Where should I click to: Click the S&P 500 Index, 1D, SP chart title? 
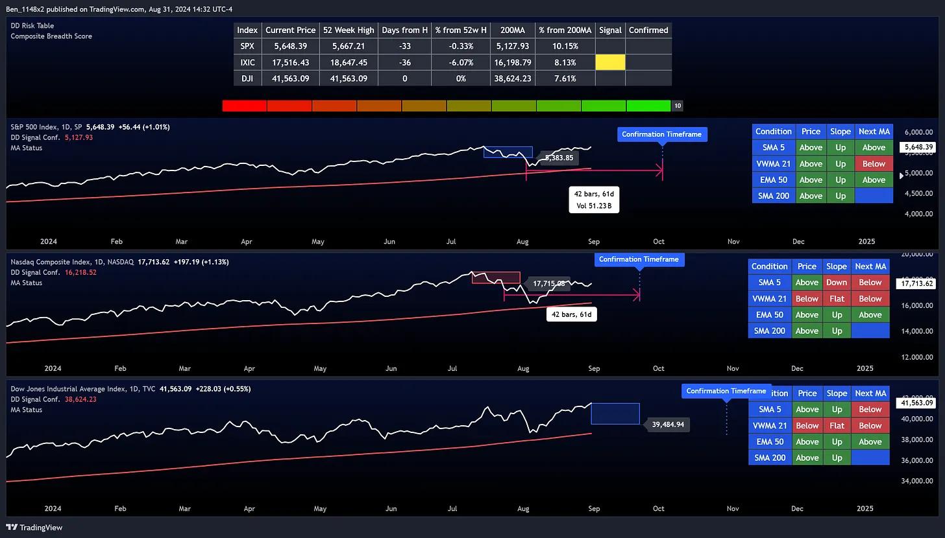pos(45,127)
